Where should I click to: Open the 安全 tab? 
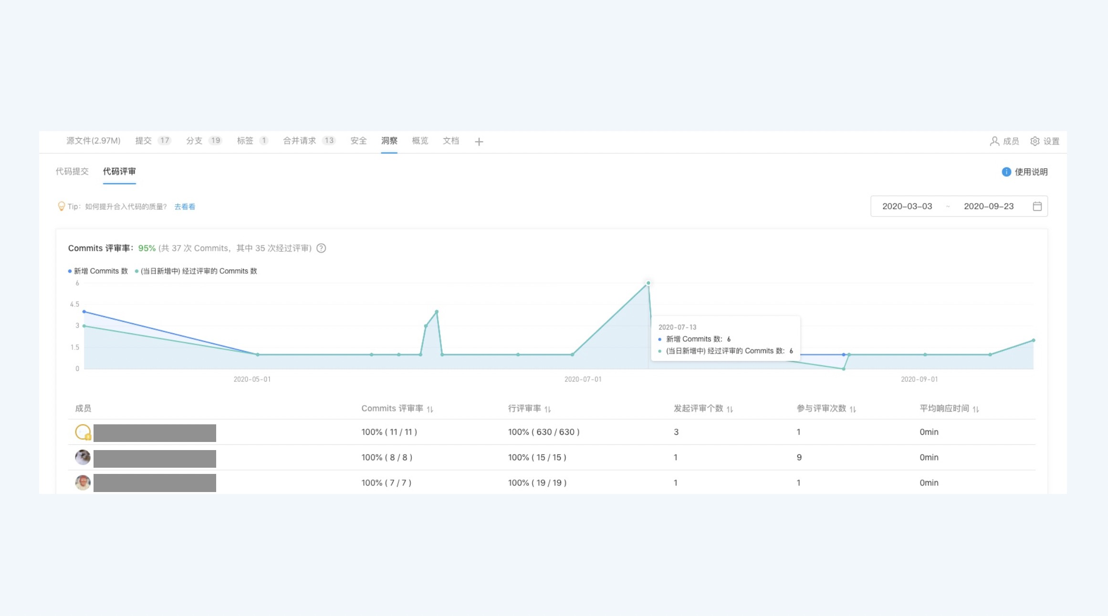(x=358, y=141)
